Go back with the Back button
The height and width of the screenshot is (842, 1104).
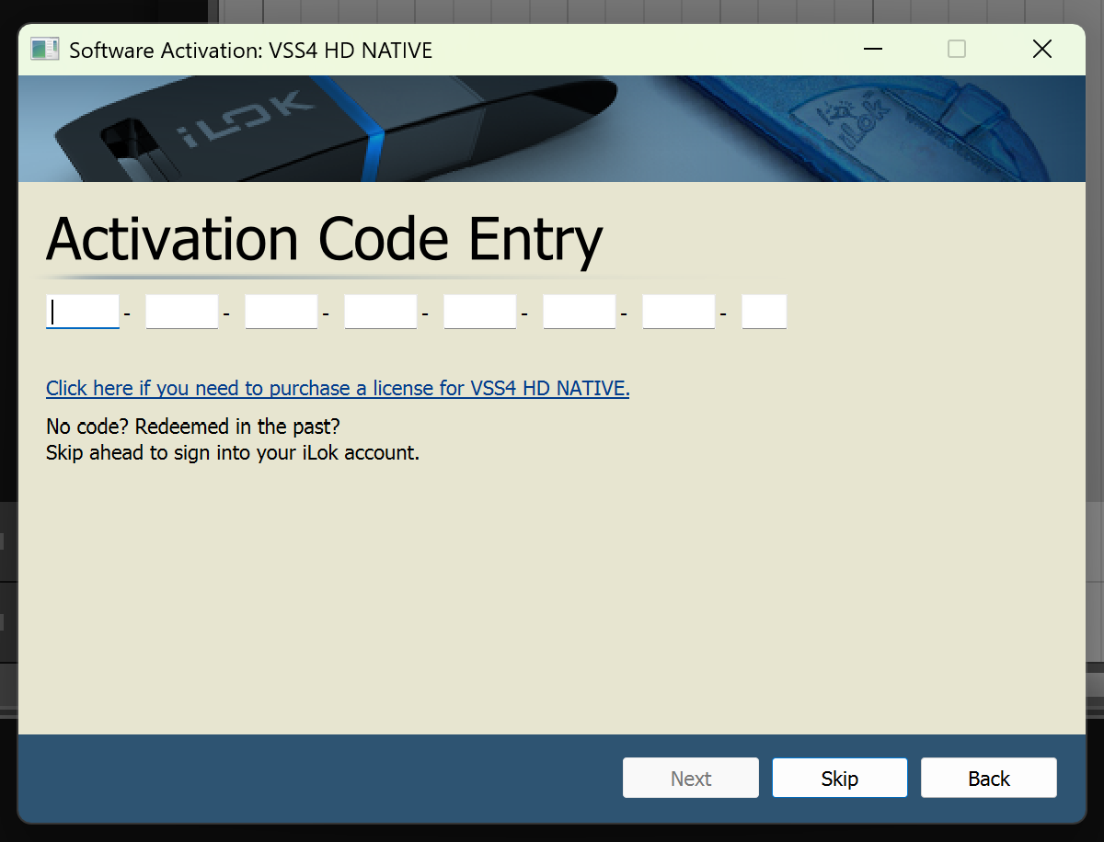point(989,778)
